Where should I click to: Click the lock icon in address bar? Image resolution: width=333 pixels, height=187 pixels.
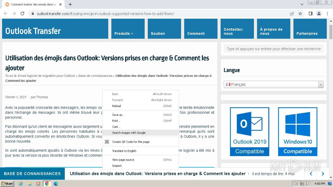(33, 14)
